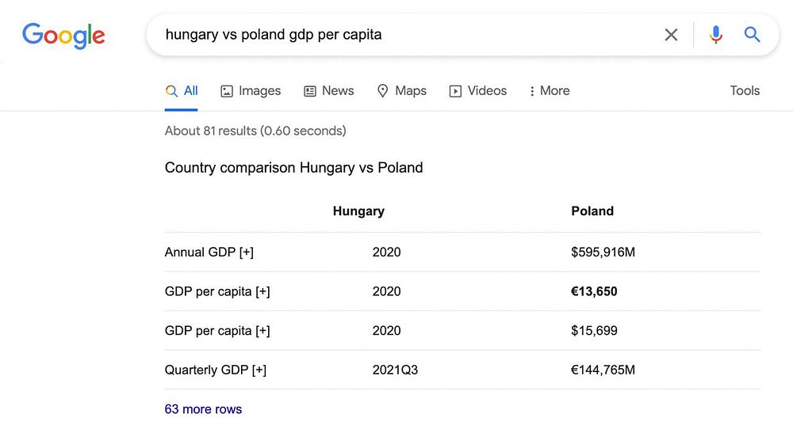Go to the Maps results tab
The height and width of the screenshot is (429, 793).
click(x=411, y=91)
